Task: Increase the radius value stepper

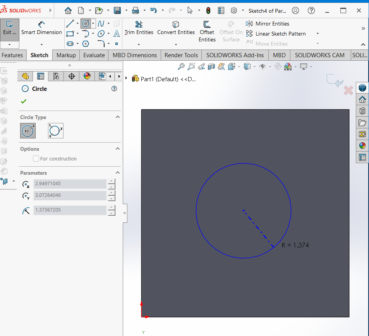Action: click(112, 207)
